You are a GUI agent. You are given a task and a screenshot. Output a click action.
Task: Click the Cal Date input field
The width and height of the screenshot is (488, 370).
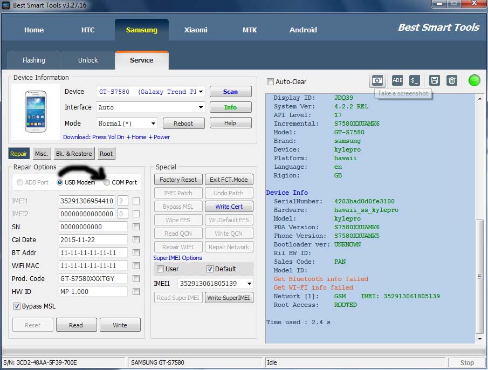[93, 240]
